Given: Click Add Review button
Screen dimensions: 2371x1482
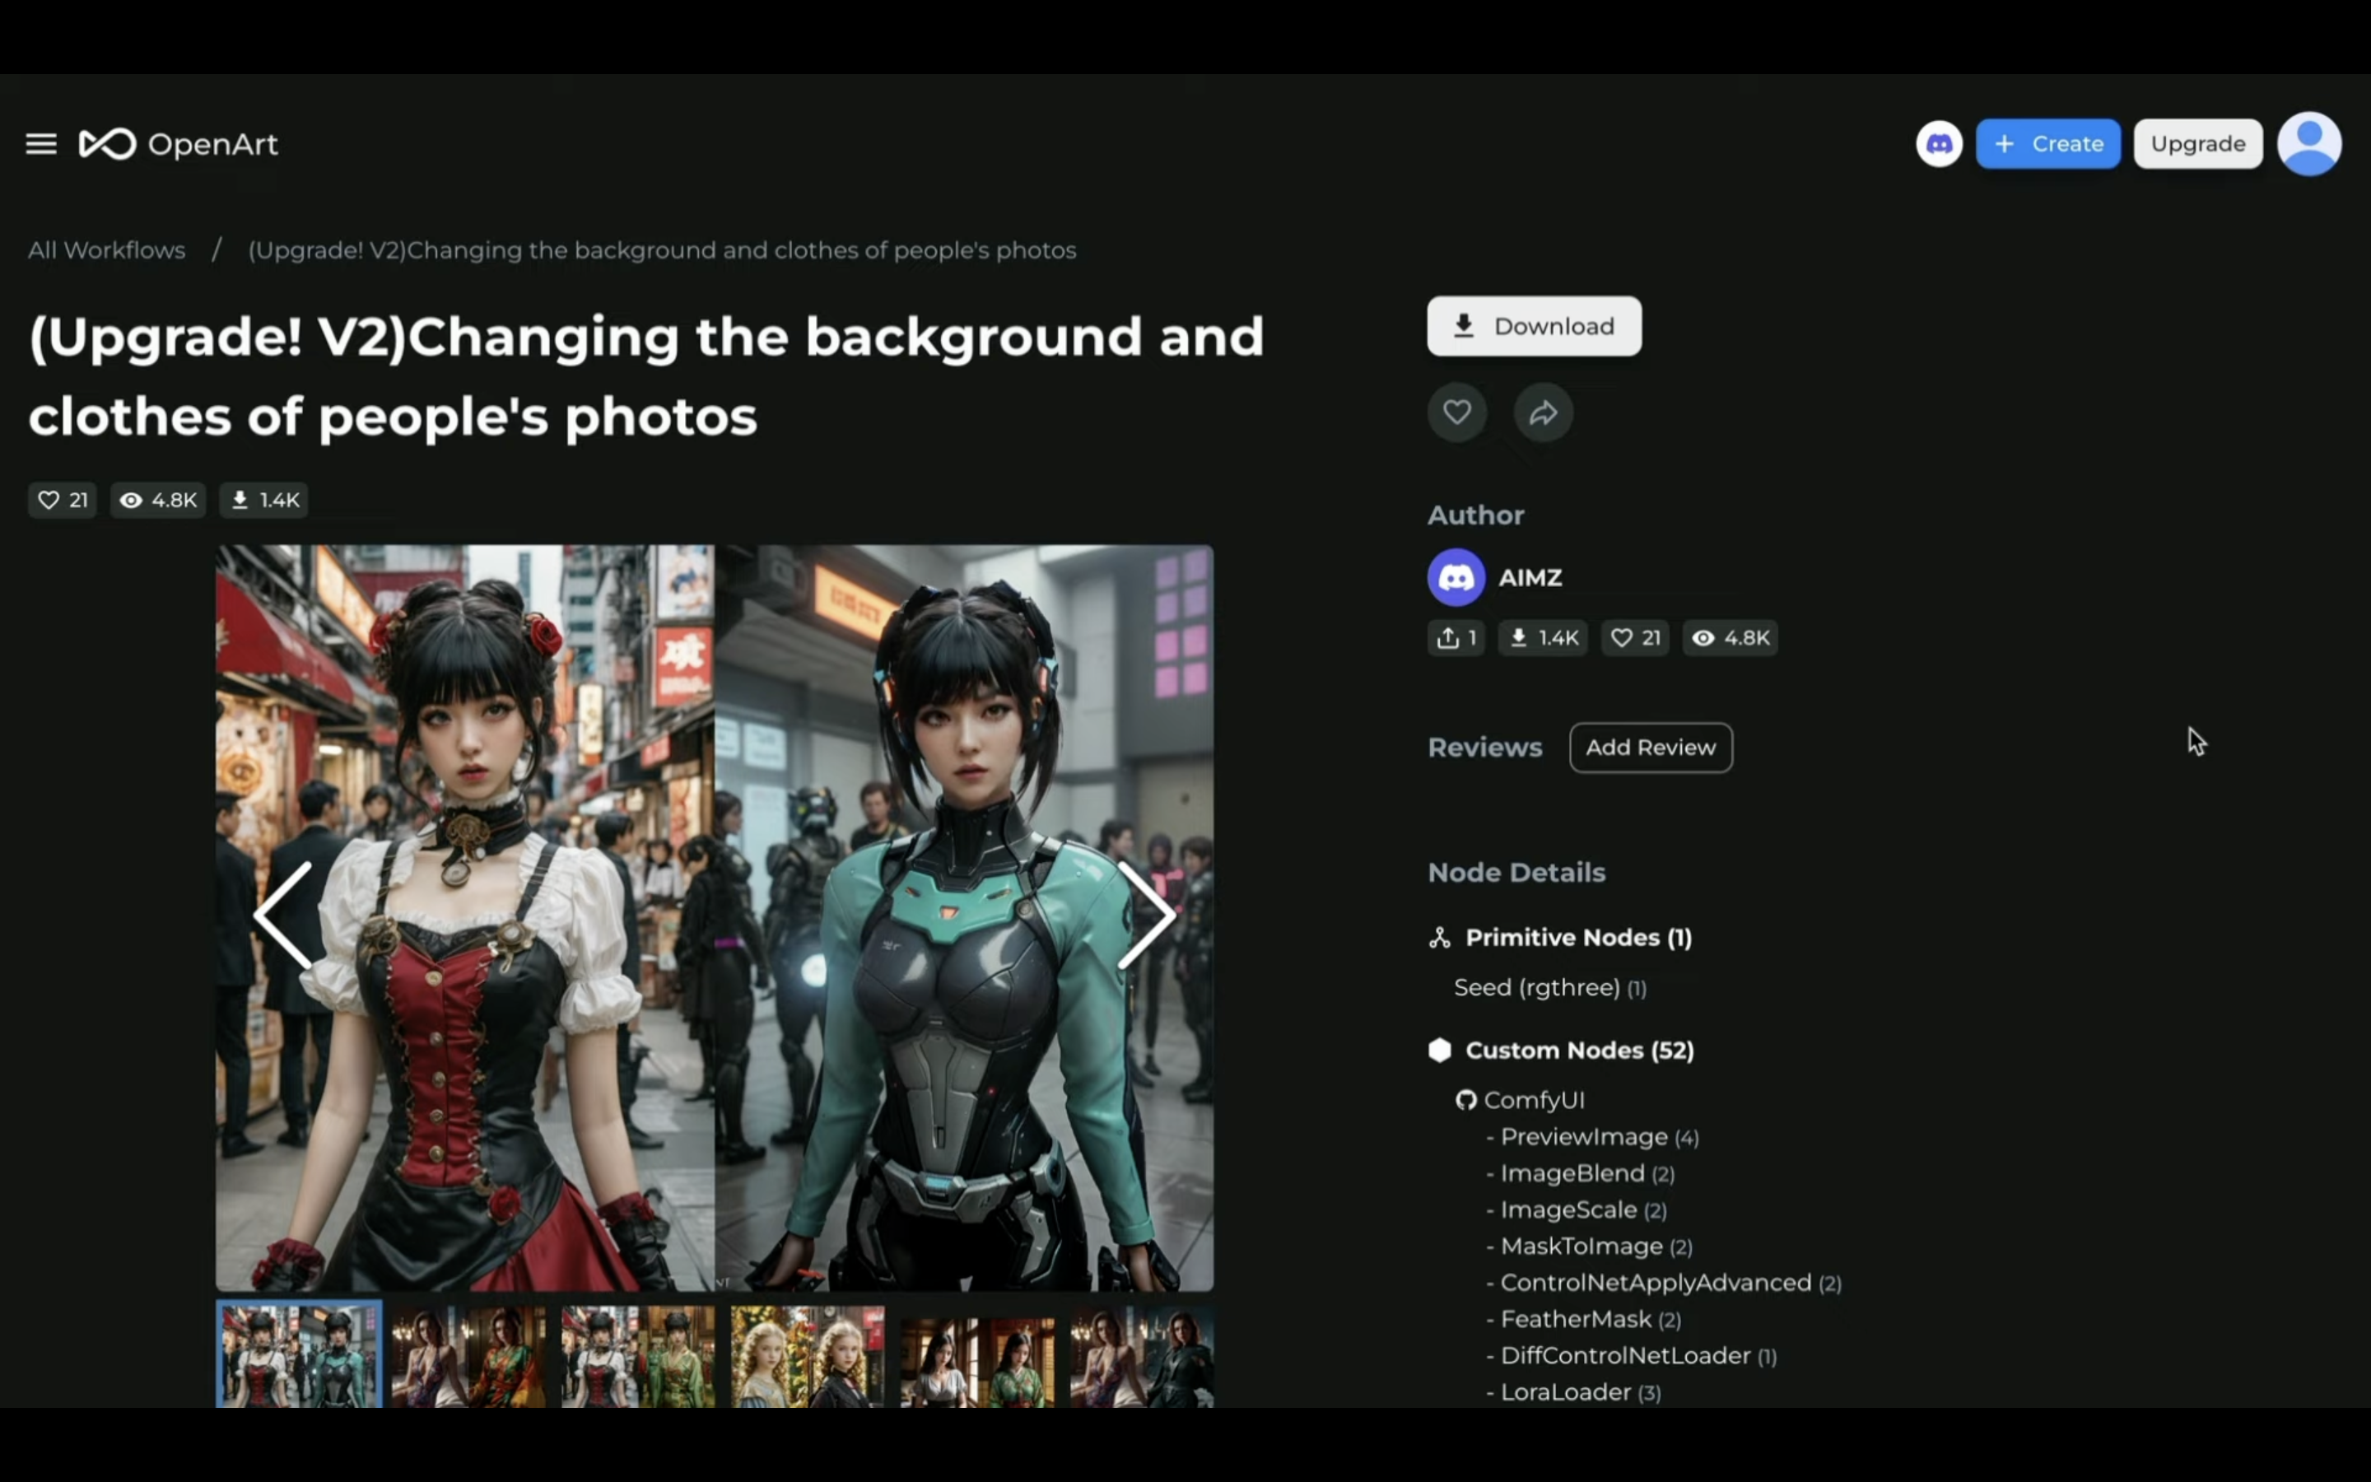Looking at the screenshot, I should (1651, 748).
